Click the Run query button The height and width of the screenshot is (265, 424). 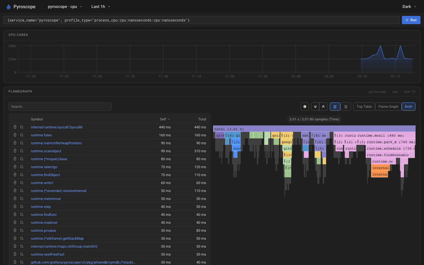411,20
